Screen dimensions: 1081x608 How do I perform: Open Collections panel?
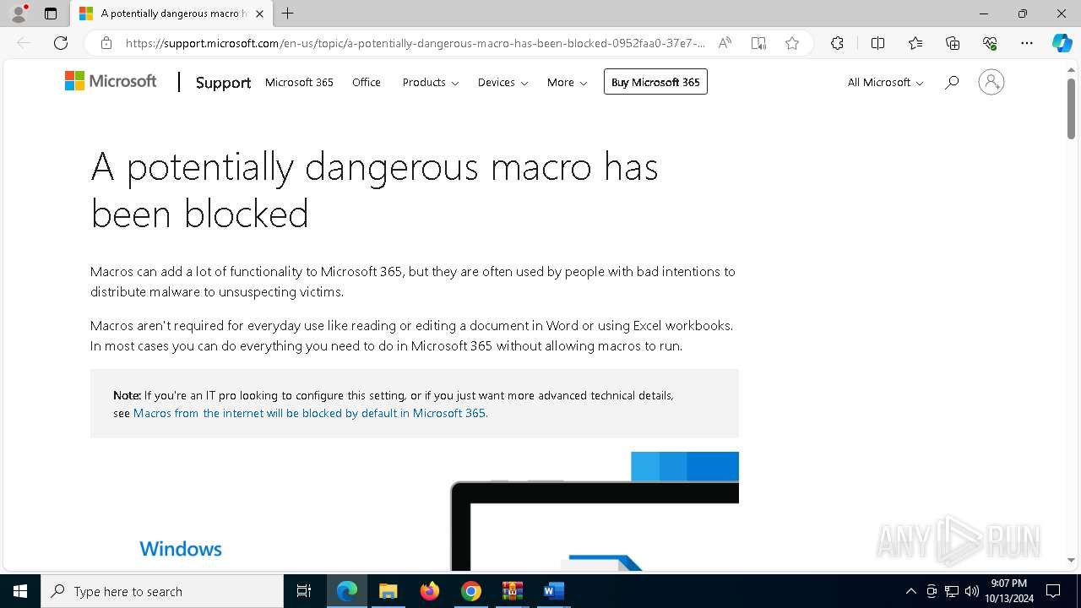click(x=953, y=43)
